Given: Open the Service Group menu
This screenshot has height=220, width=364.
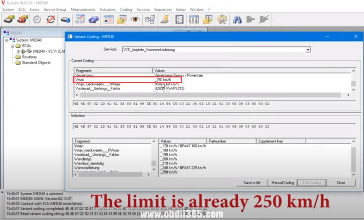Looking at the screenshot, I should pos(55,10).
